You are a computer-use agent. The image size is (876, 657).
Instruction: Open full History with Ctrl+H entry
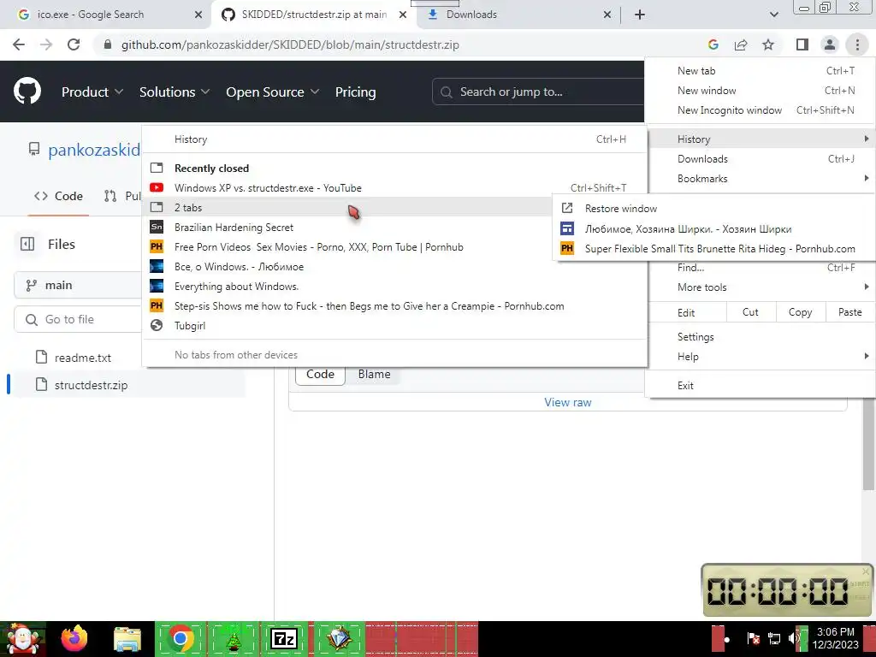394,139
